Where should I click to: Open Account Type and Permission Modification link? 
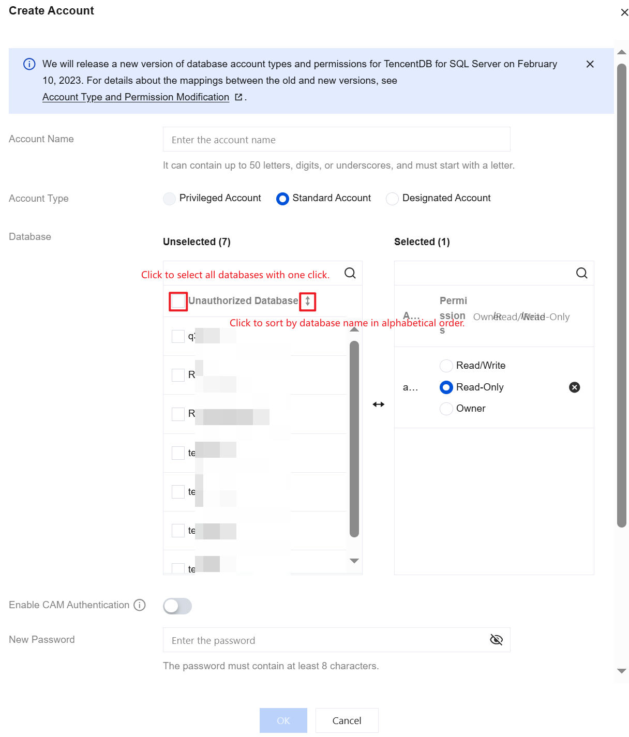tap(136, 97)
